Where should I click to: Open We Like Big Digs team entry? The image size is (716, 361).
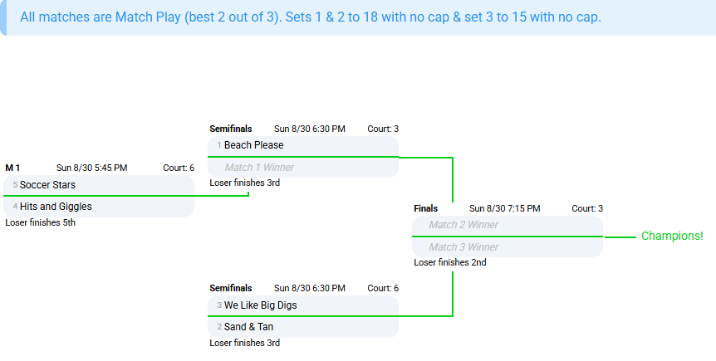pyautogui.click(x=303, y=305)
